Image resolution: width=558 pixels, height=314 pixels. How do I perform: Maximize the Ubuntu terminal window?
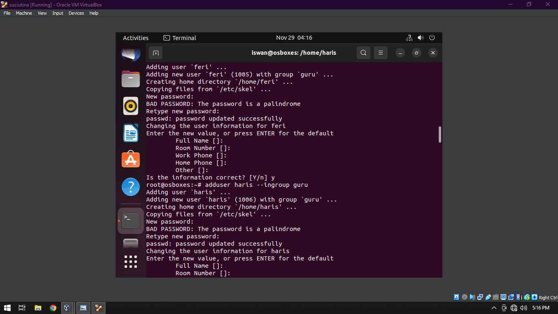click(x=417, y=53)
